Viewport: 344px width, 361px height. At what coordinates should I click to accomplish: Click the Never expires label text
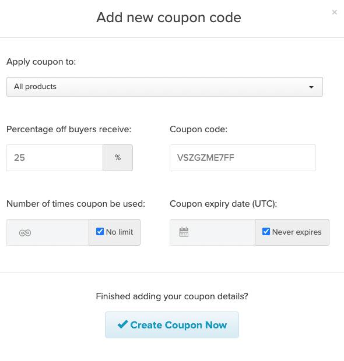click(297, 232)
